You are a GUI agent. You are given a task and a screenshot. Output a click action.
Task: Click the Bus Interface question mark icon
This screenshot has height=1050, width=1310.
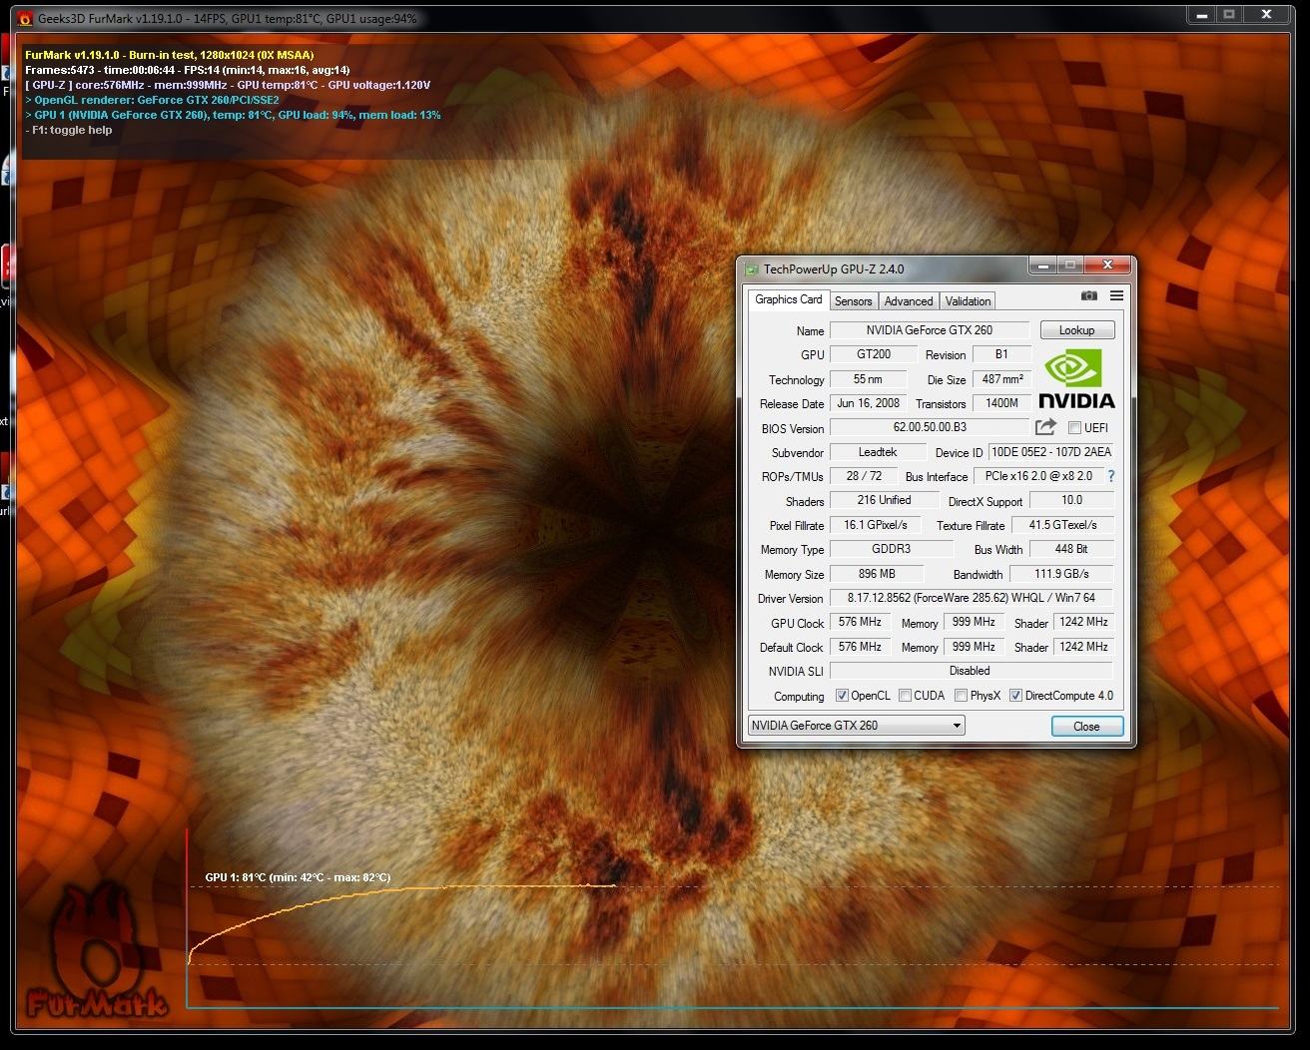tap(1111, 476)
